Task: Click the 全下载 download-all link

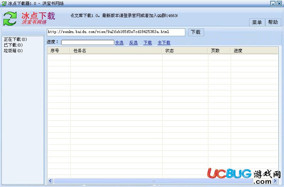Action: 164,43
